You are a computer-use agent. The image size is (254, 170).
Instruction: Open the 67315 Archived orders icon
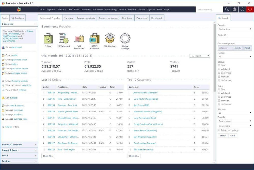[94, 38]
